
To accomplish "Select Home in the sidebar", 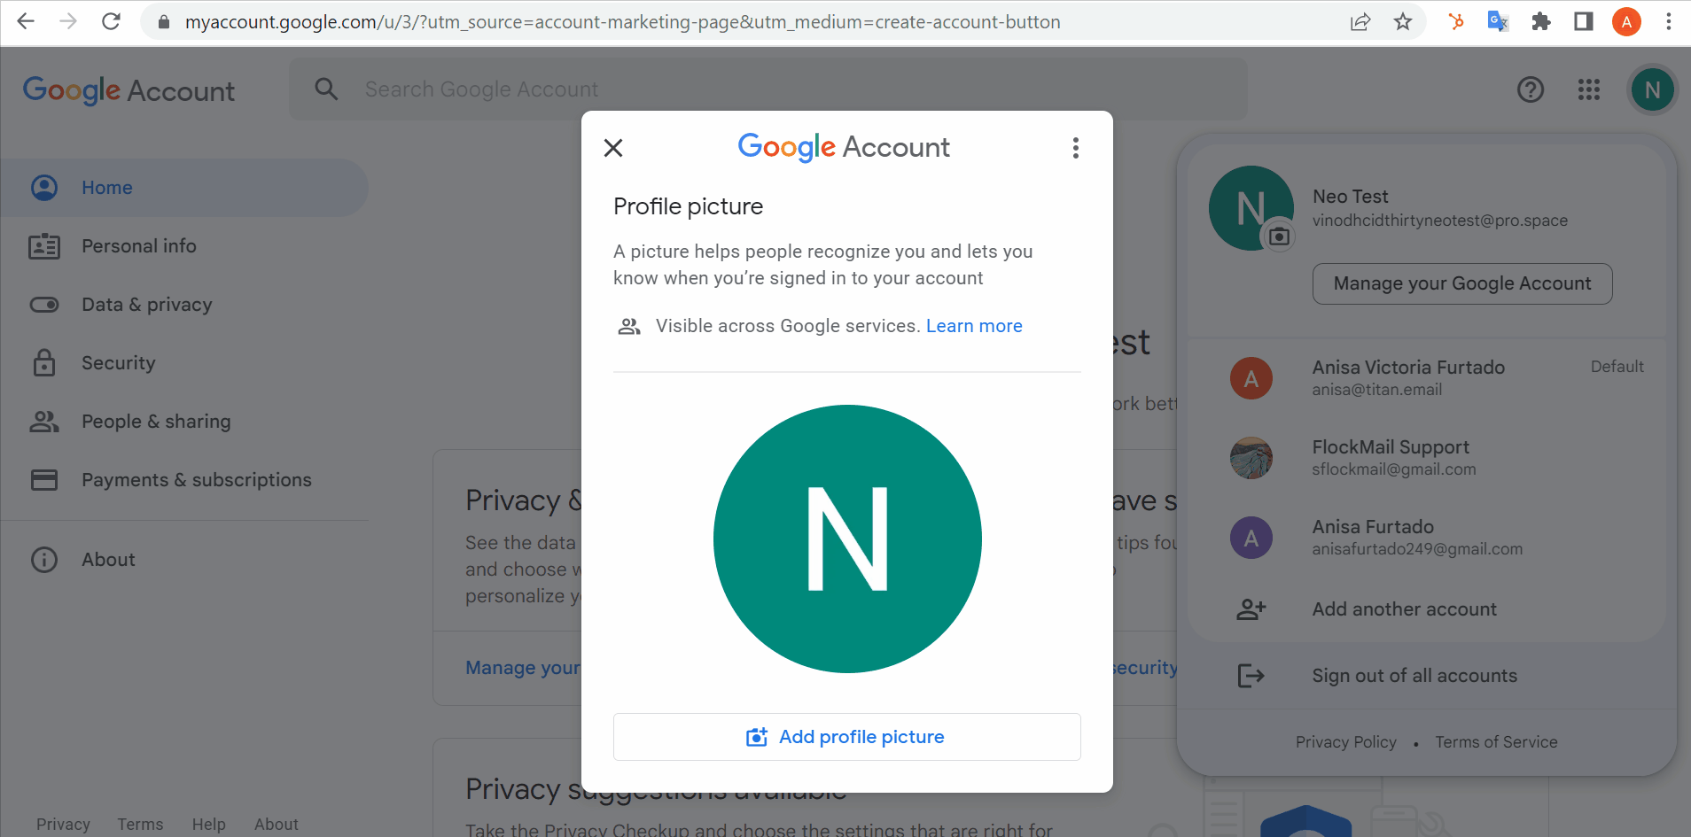I will (x=184, y=188).
